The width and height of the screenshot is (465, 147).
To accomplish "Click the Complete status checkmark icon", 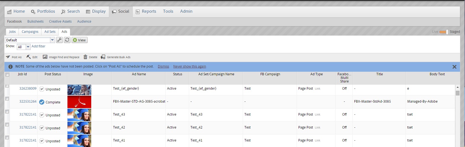I will point(42,102).
